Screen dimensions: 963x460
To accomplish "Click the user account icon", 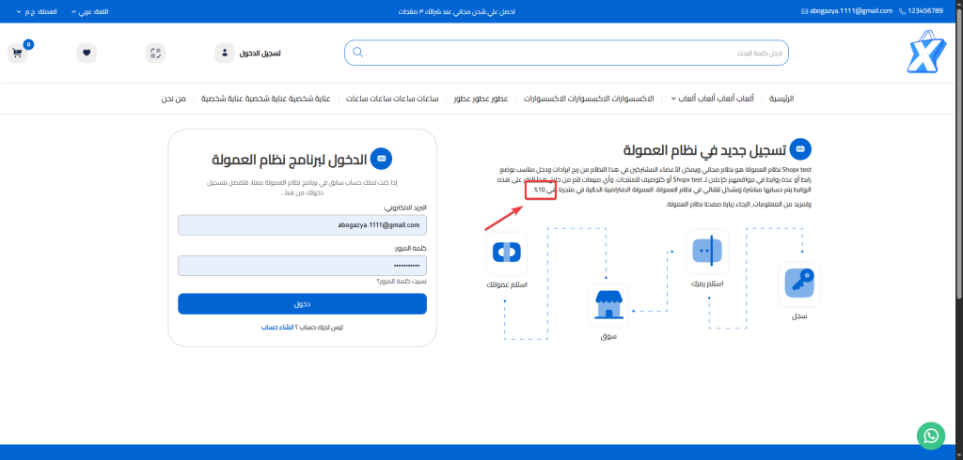I will coord(224,53).
